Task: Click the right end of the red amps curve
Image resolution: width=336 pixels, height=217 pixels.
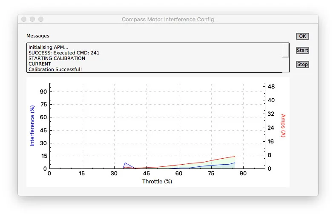Action: point(235,156)
